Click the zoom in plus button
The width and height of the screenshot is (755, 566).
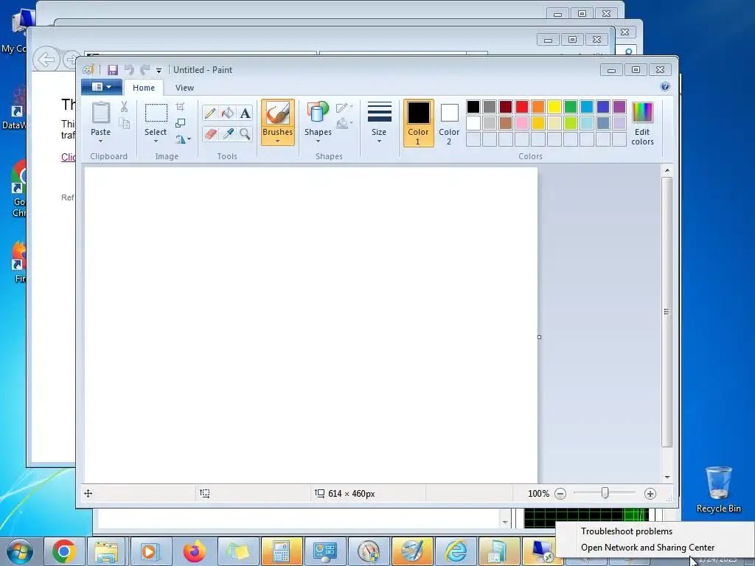(x=650, y=494)
